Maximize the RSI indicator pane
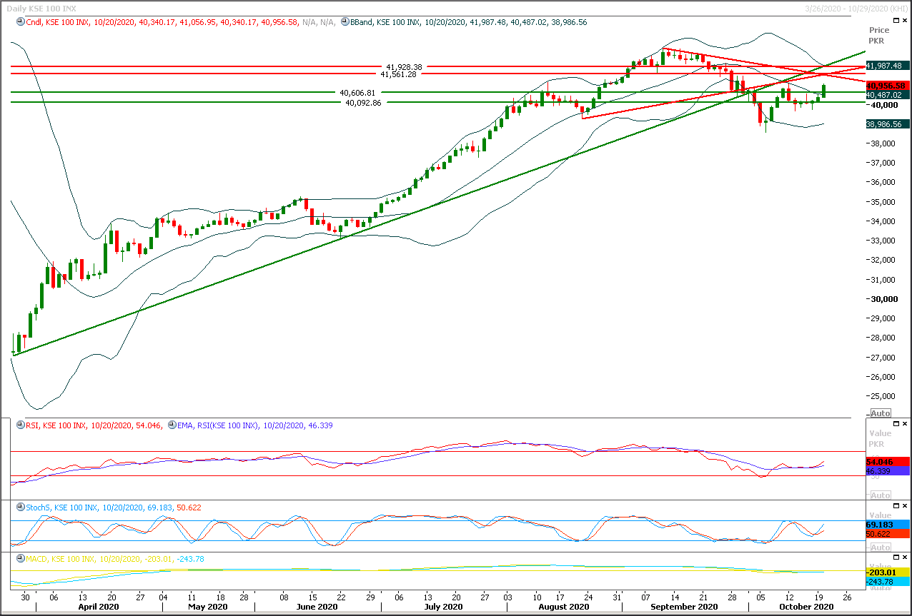912x616 pixels. pos(896,425)
